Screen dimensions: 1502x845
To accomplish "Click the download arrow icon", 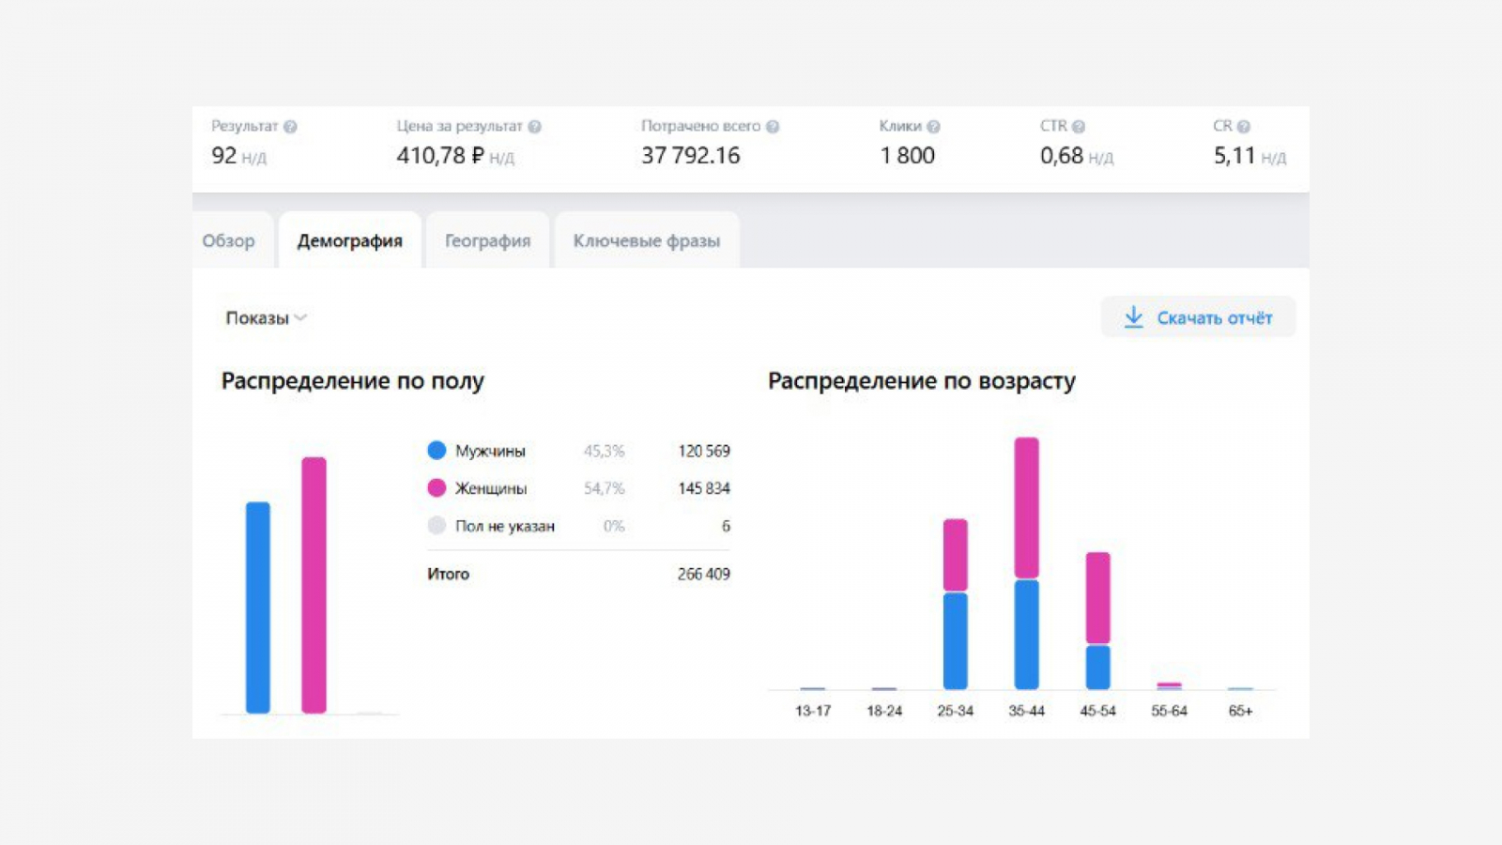I will click(1134, 317).
